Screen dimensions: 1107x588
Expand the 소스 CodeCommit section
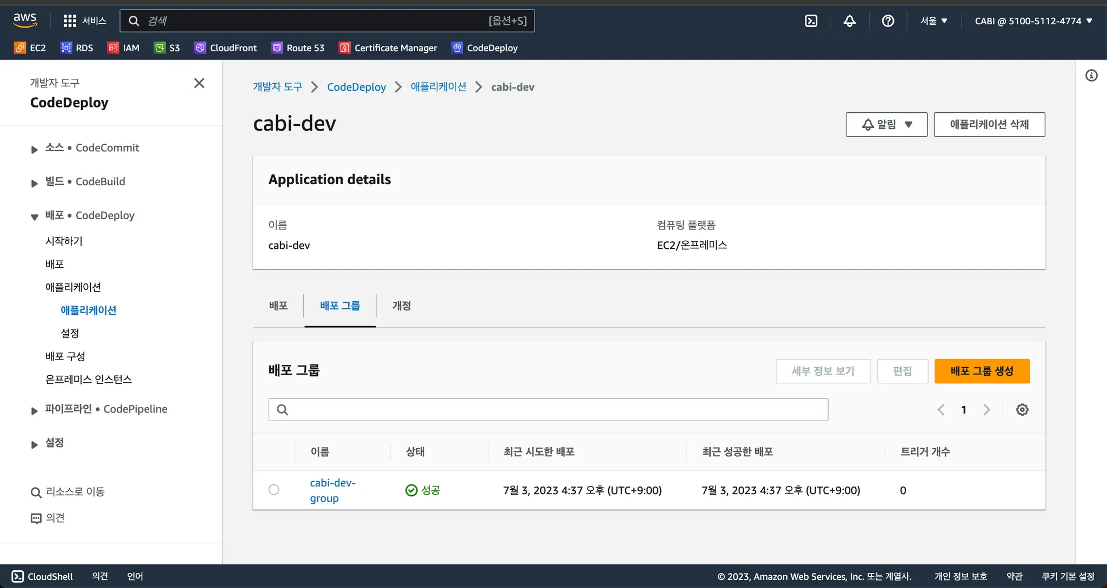(x=35, y=149)
